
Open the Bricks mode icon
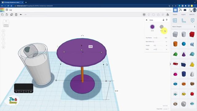185,10
